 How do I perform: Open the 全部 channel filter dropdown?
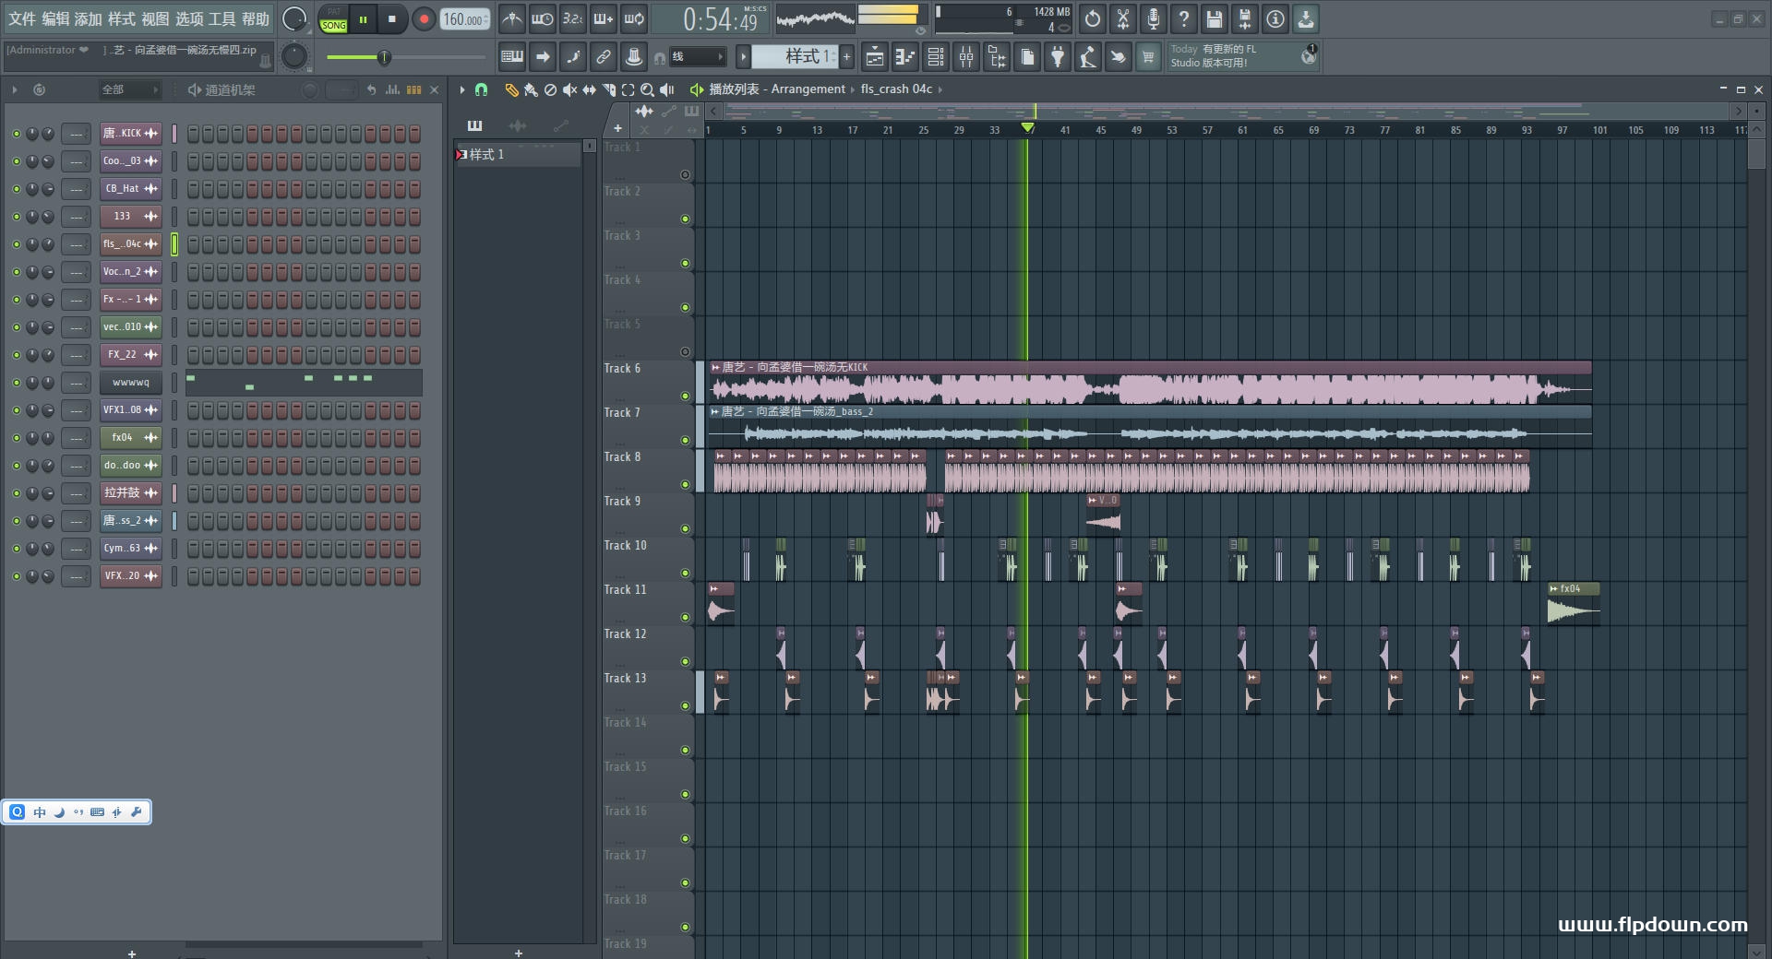pos(129,89)
